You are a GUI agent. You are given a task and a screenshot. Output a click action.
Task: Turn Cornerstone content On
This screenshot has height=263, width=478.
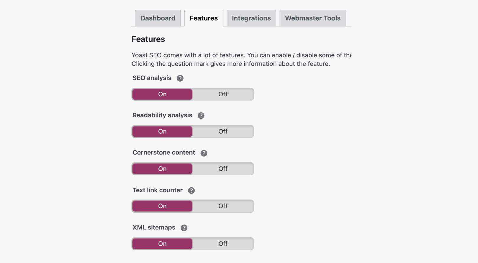coord(162,169)
